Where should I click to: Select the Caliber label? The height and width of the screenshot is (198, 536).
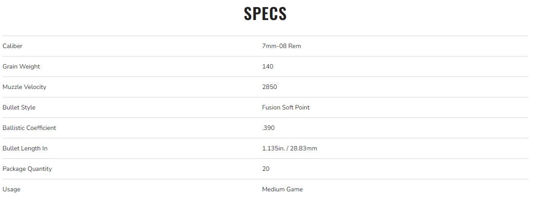click(13, 46)
